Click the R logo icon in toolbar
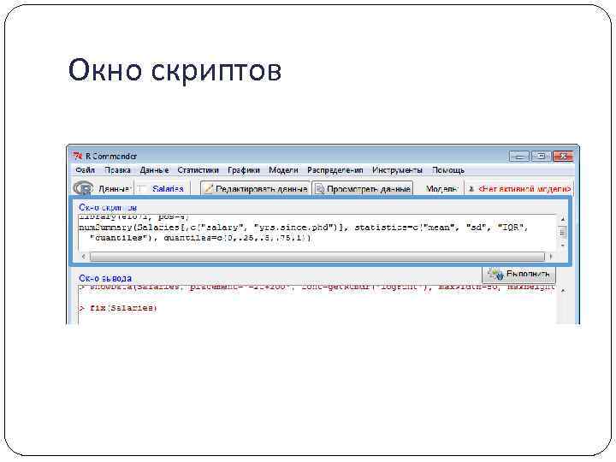Image resolution: width=616 pixels, height=462 pixels. [83, 188]
